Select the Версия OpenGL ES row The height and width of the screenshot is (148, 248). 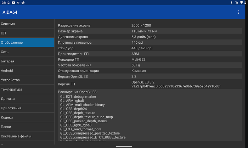tap(150, 76)
